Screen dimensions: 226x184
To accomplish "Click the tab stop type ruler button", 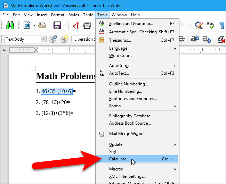I will pos(4,50).
